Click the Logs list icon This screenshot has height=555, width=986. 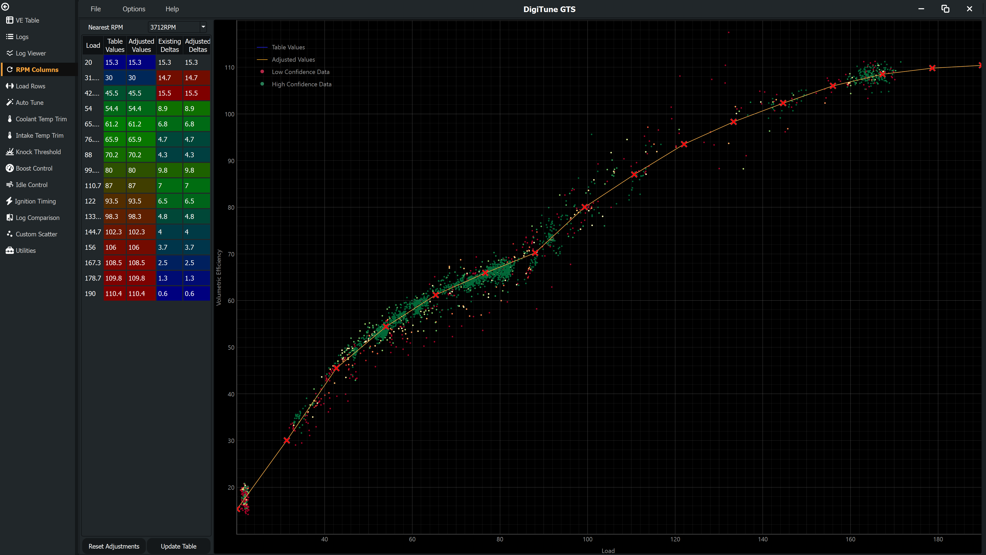(10, 37)
